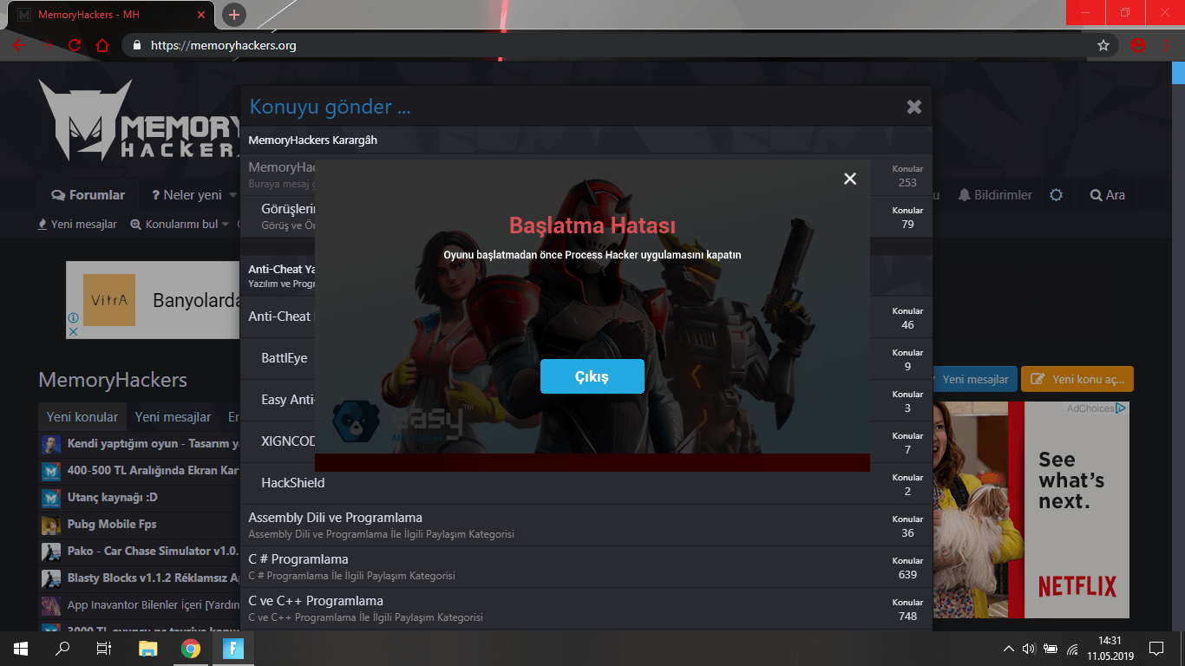This screenshot has height=666, width=1185.
Task: Open the Pubg Mobile Fps topic
Action: point(112,525)
